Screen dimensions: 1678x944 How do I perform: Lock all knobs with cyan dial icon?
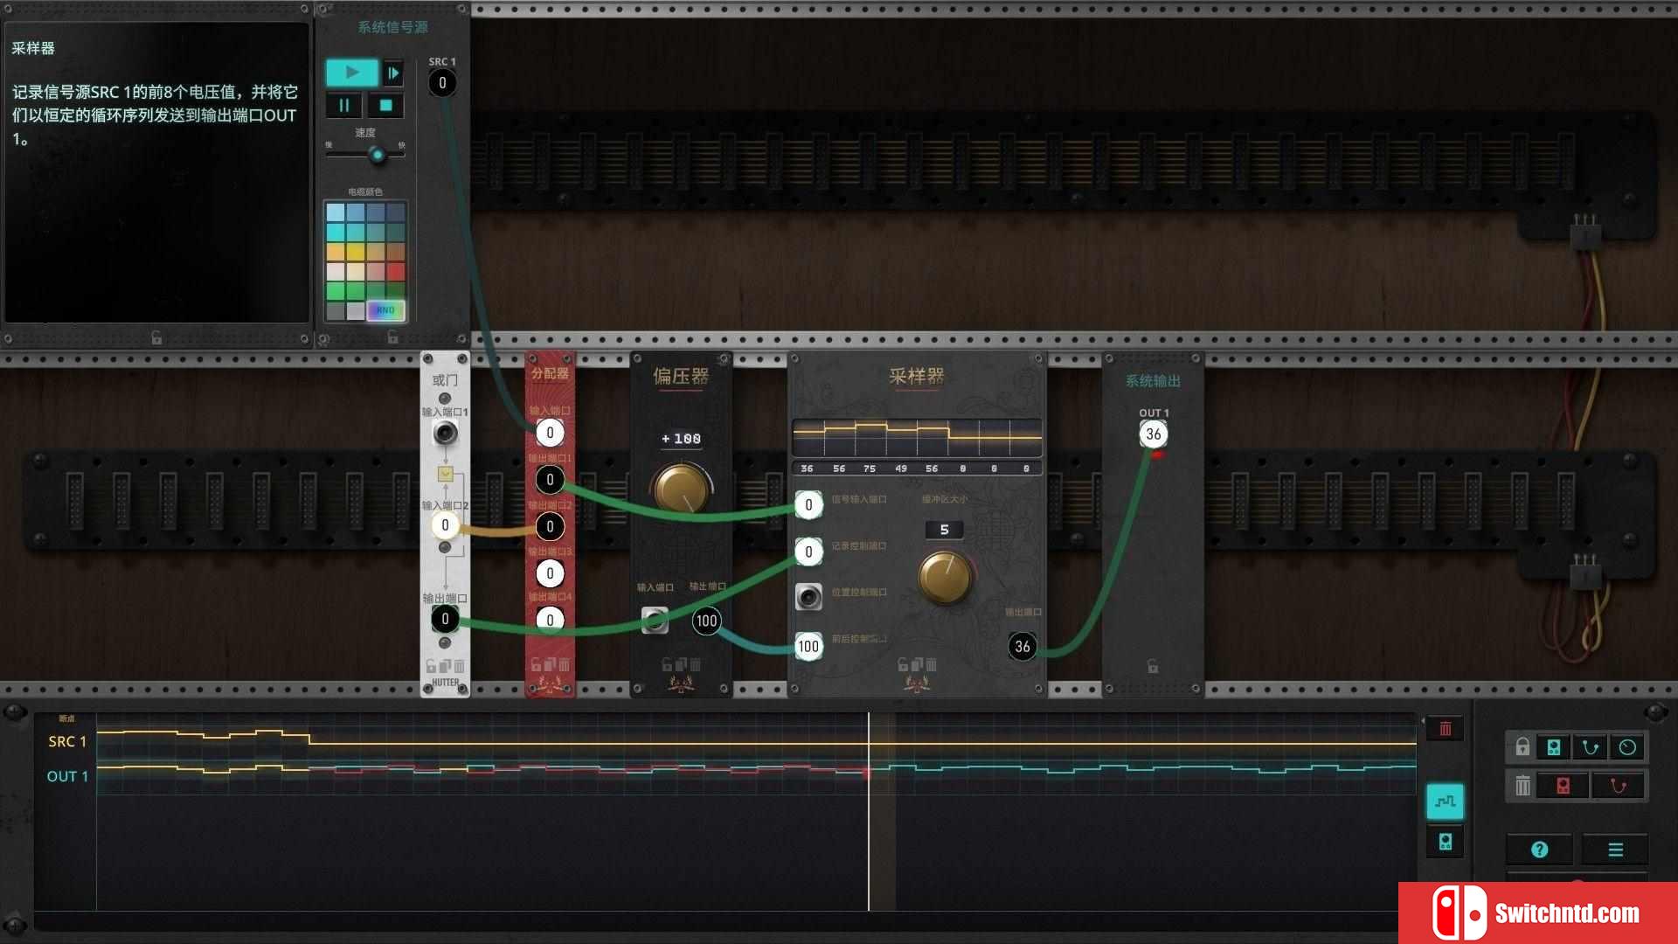coord(1627,747)
